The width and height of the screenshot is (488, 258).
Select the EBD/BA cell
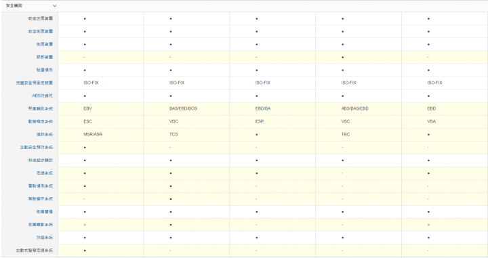[263, 108]
